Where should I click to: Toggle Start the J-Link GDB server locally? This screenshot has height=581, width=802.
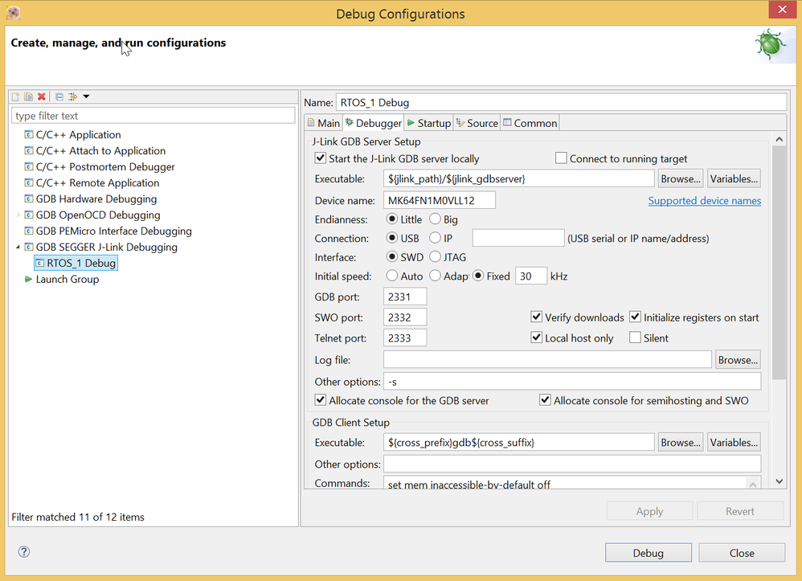coord(321,158)
